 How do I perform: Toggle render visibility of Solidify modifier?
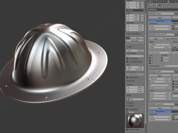[176, 71]
